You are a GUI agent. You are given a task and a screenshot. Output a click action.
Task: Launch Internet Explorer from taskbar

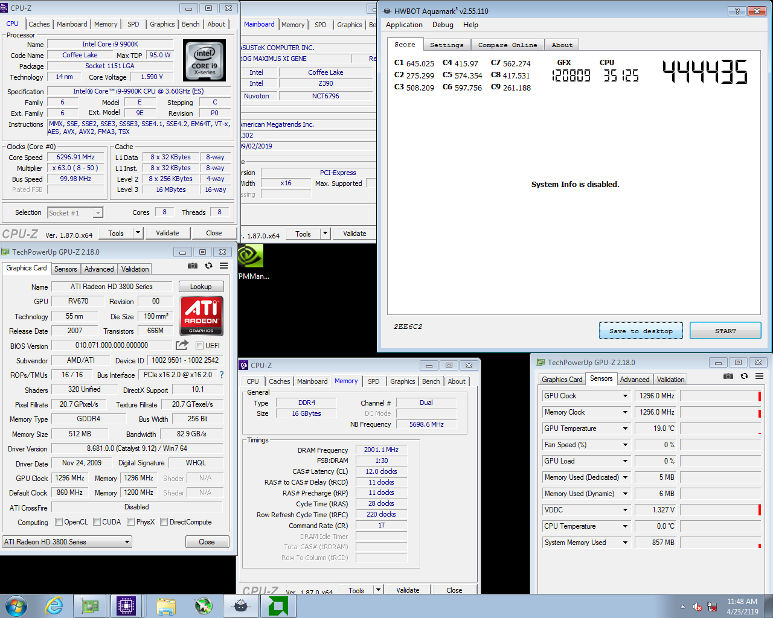(x=54, y=606)
